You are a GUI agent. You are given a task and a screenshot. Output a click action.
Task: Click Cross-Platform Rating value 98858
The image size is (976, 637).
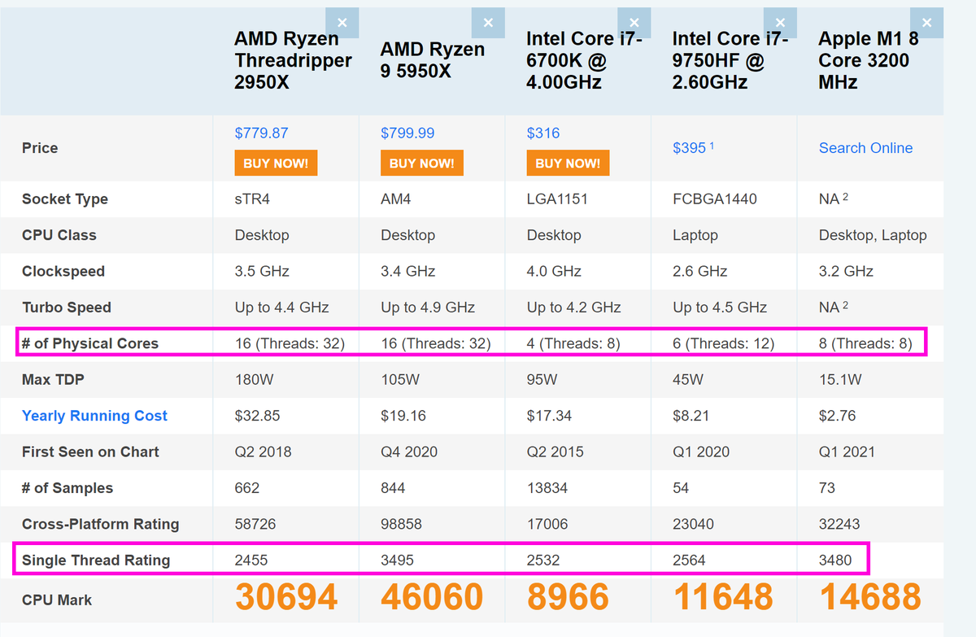402,524
